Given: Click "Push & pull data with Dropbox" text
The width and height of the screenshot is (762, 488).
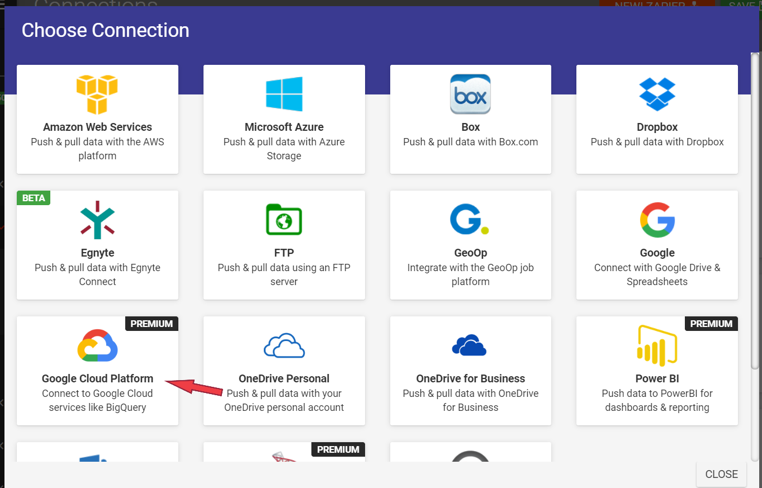Looking at the screenshot, I should pyautogui.click(x=657, y=142).
